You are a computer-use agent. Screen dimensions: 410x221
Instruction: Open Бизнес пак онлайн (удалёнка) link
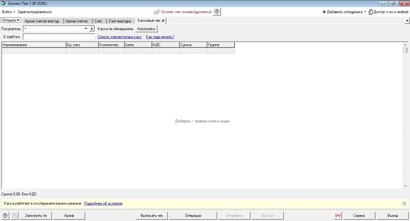pos(187,12)
